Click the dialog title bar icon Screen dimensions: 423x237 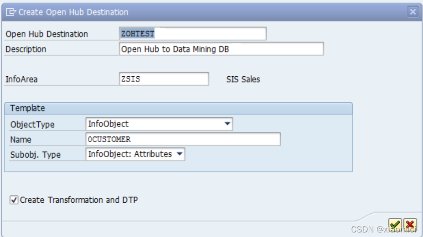coord(11,12)
